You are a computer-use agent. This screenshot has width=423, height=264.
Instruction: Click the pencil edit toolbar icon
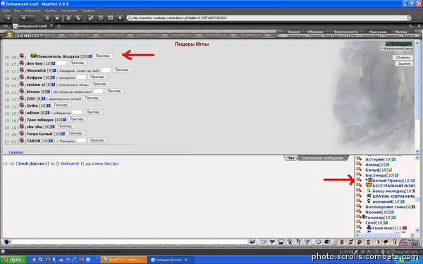[91, 18]
